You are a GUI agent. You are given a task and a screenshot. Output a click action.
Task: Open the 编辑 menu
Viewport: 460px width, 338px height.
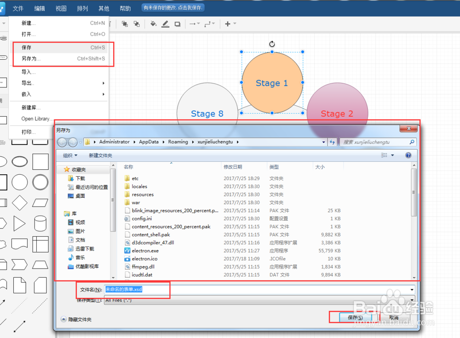[40, 9]
